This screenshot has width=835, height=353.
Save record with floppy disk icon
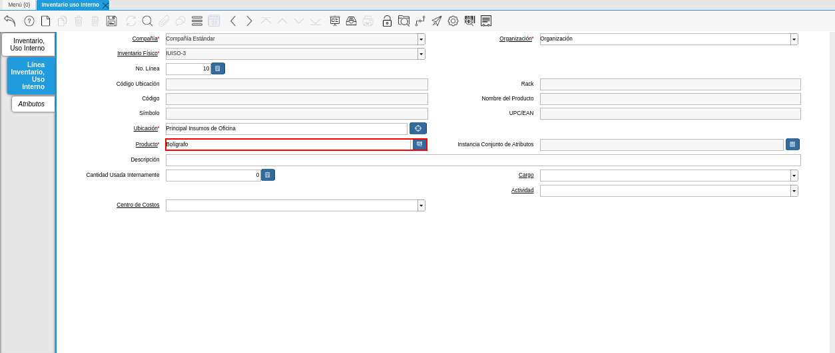111,21
